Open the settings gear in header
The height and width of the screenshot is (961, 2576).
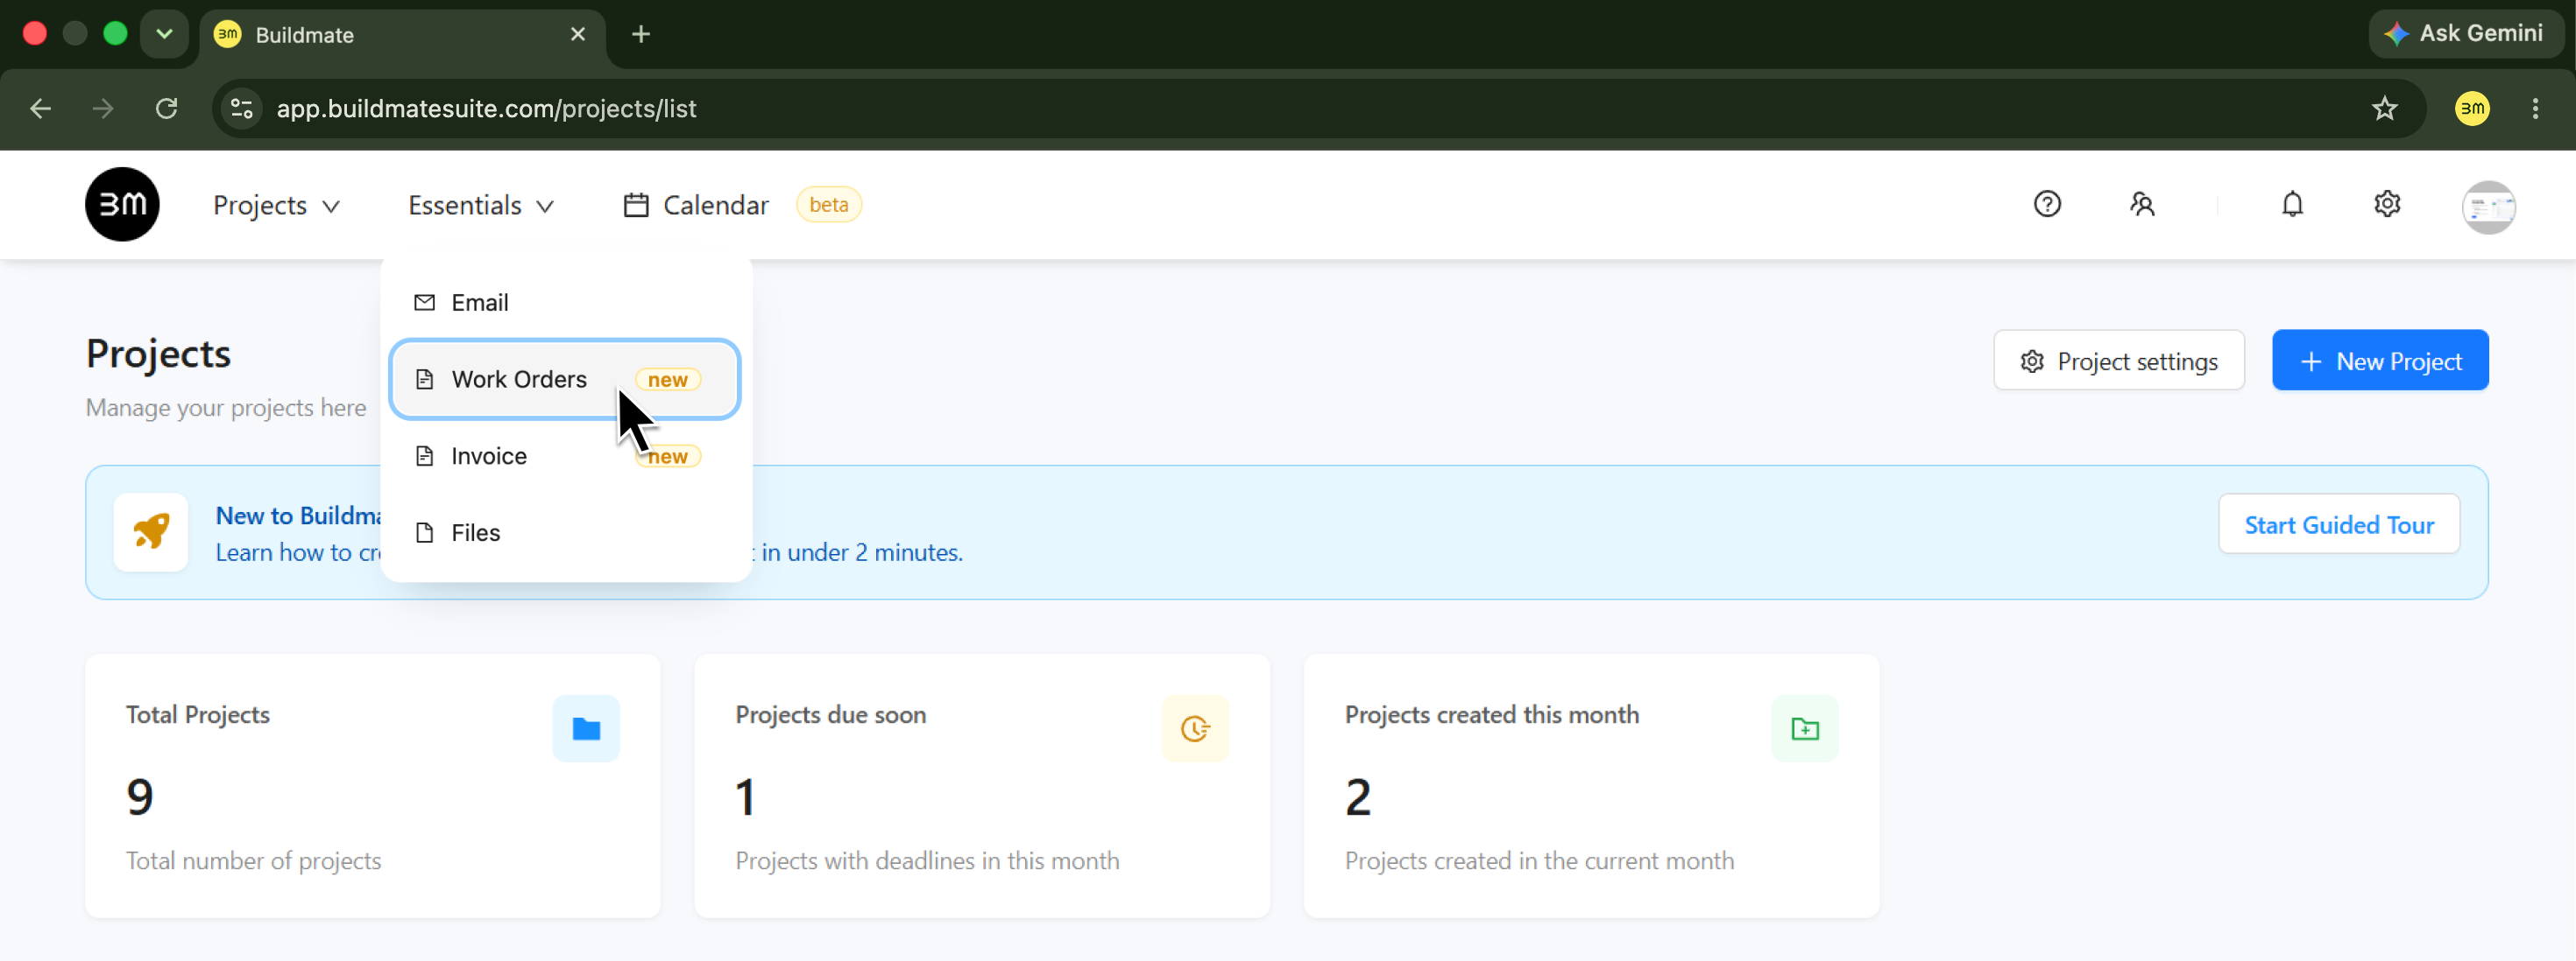coord(2387,204)
